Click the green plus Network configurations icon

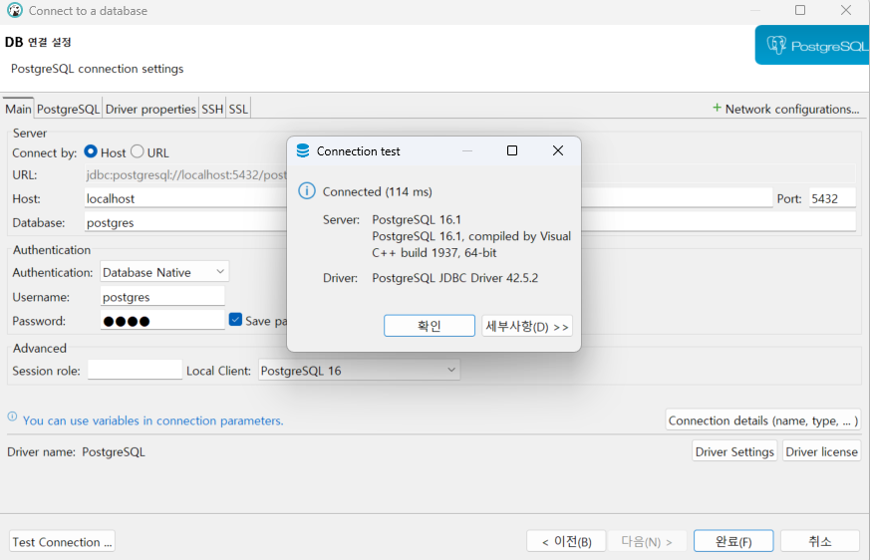717,108
